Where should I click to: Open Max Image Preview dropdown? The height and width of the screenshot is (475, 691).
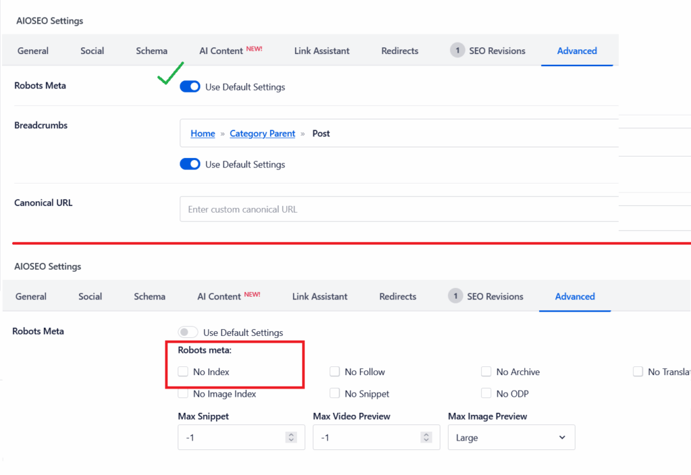512,437
